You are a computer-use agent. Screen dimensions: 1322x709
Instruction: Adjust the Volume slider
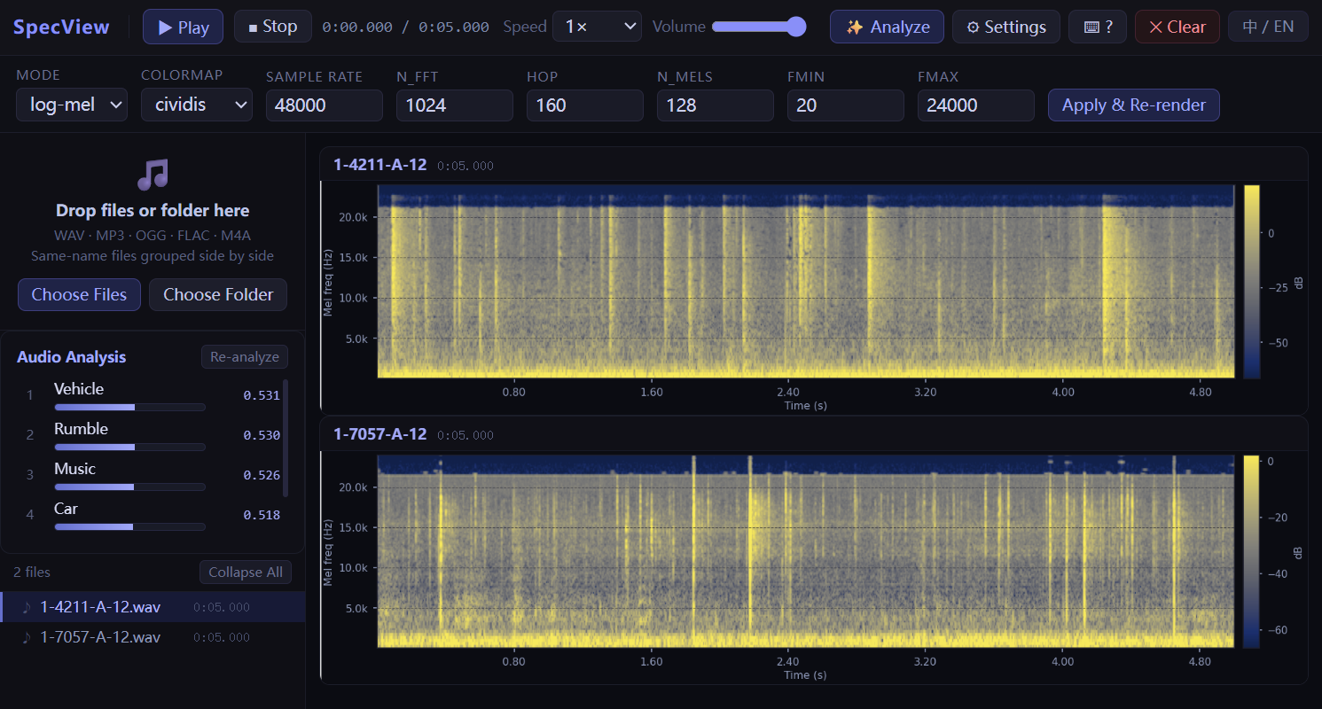tap(759, 27)
